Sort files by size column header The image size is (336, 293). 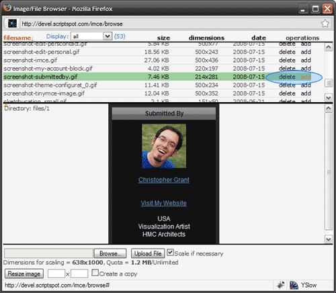click(163, 38)
